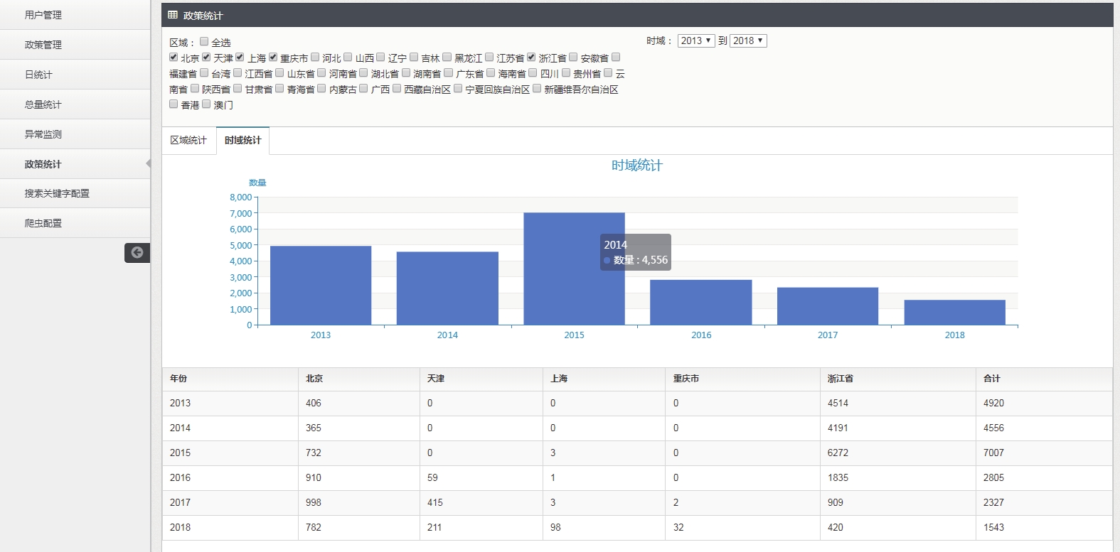Click the 2018 chart bar

click(955, 313)
